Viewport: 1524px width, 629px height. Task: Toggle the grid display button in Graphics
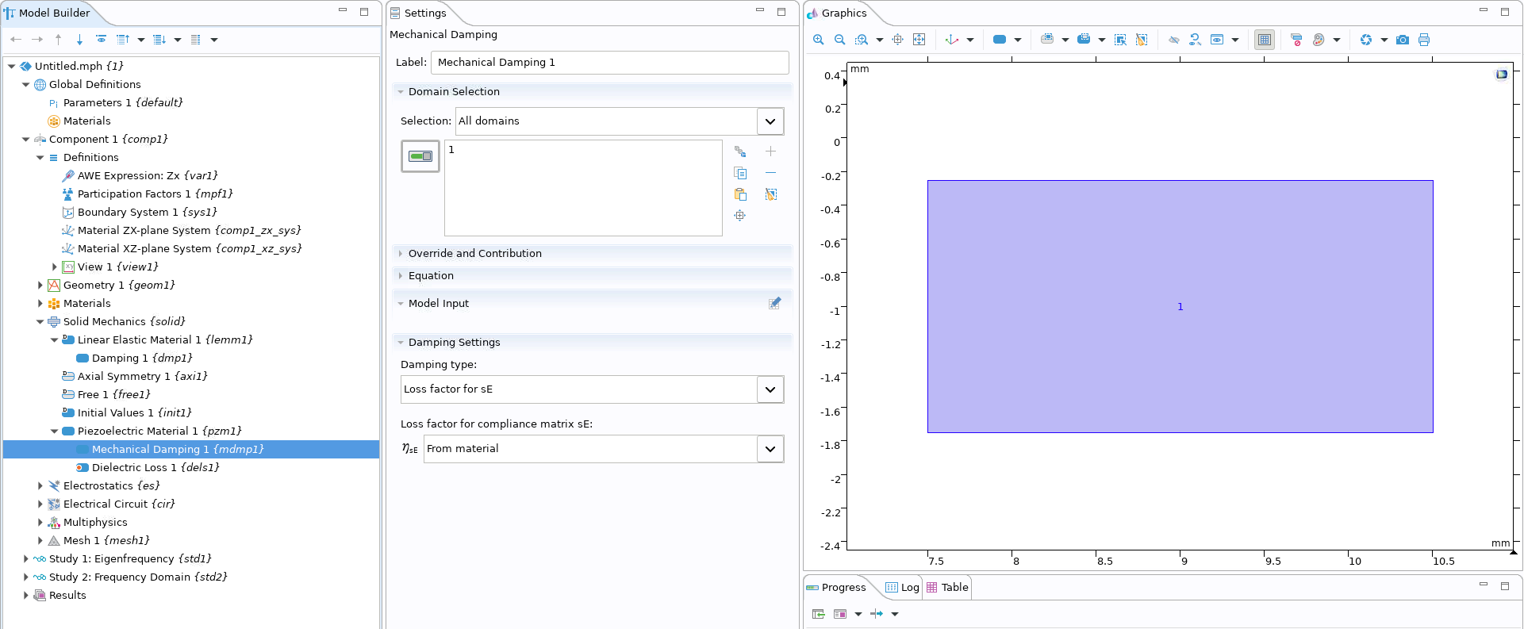click(1265, 40)
